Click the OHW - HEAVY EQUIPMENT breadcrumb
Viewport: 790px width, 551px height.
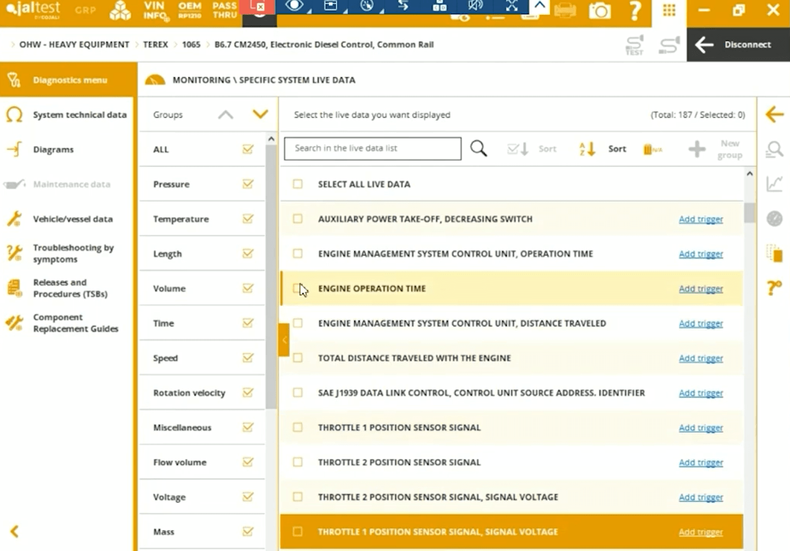pos(75,44)
